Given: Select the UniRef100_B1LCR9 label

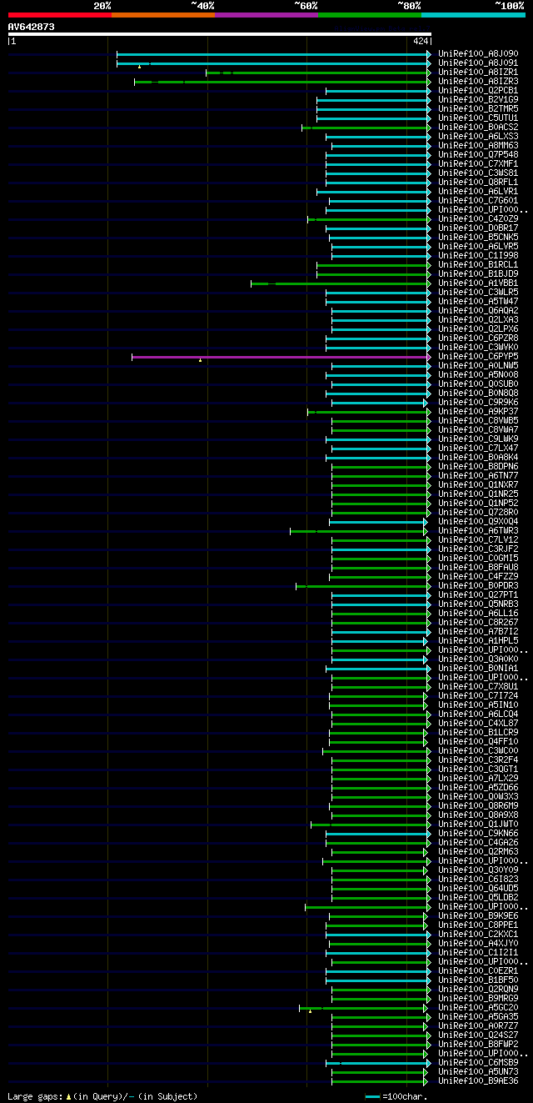Looking at the screenshot, I should coord(478,733).
